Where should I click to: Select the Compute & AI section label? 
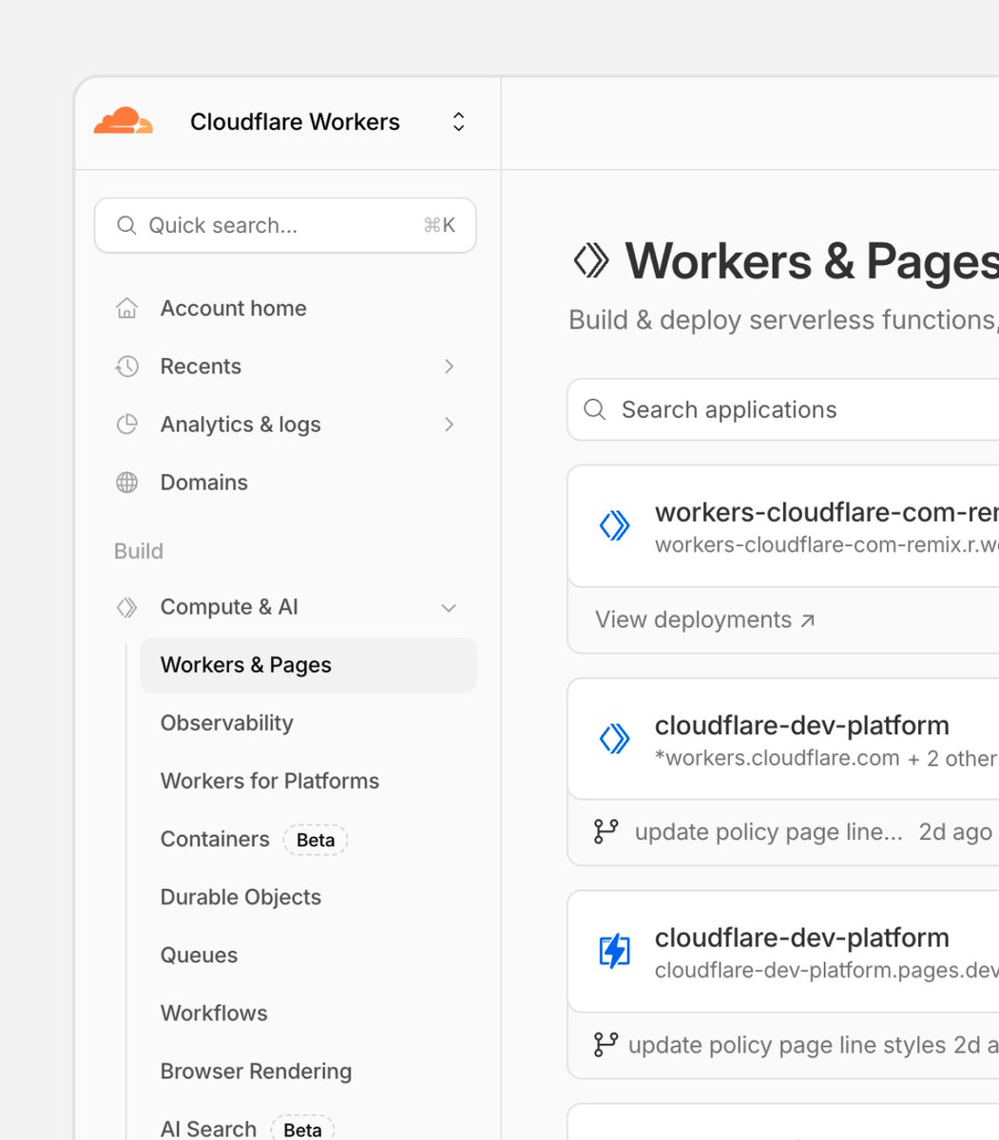[x=229, y=607]
